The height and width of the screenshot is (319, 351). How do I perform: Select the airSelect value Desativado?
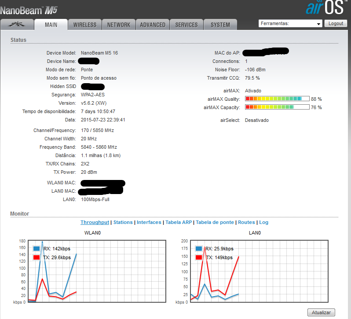(257, 120)
